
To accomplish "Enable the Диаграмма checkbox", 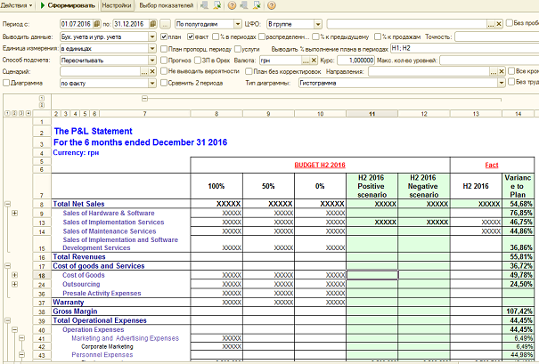I will coord(6,82).
